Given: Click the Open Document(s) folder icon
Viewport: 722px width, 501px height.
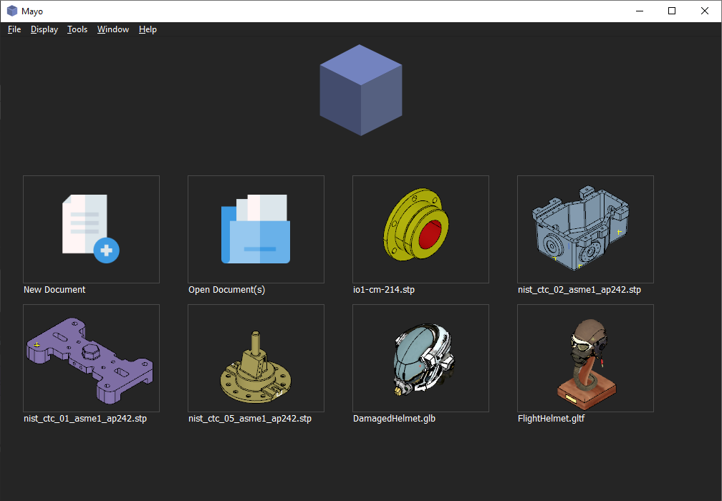Looking at the screenshot, I should click(x=256, y=229).
